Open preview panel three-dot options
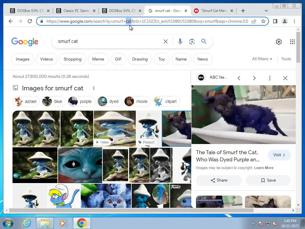The width and height of the screenshot is (305, 229). click(x=270, y=78)
